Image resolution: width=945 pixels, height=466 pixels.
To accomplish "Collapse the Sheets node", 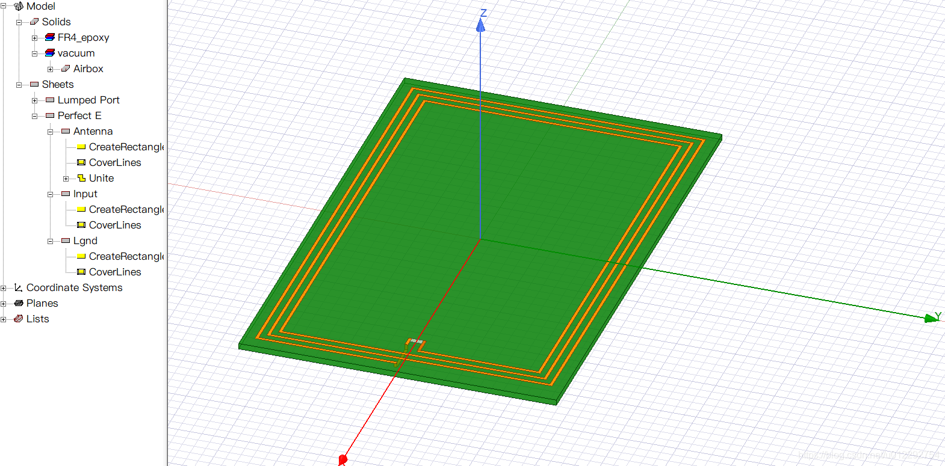I will click(x=19, y=85).
